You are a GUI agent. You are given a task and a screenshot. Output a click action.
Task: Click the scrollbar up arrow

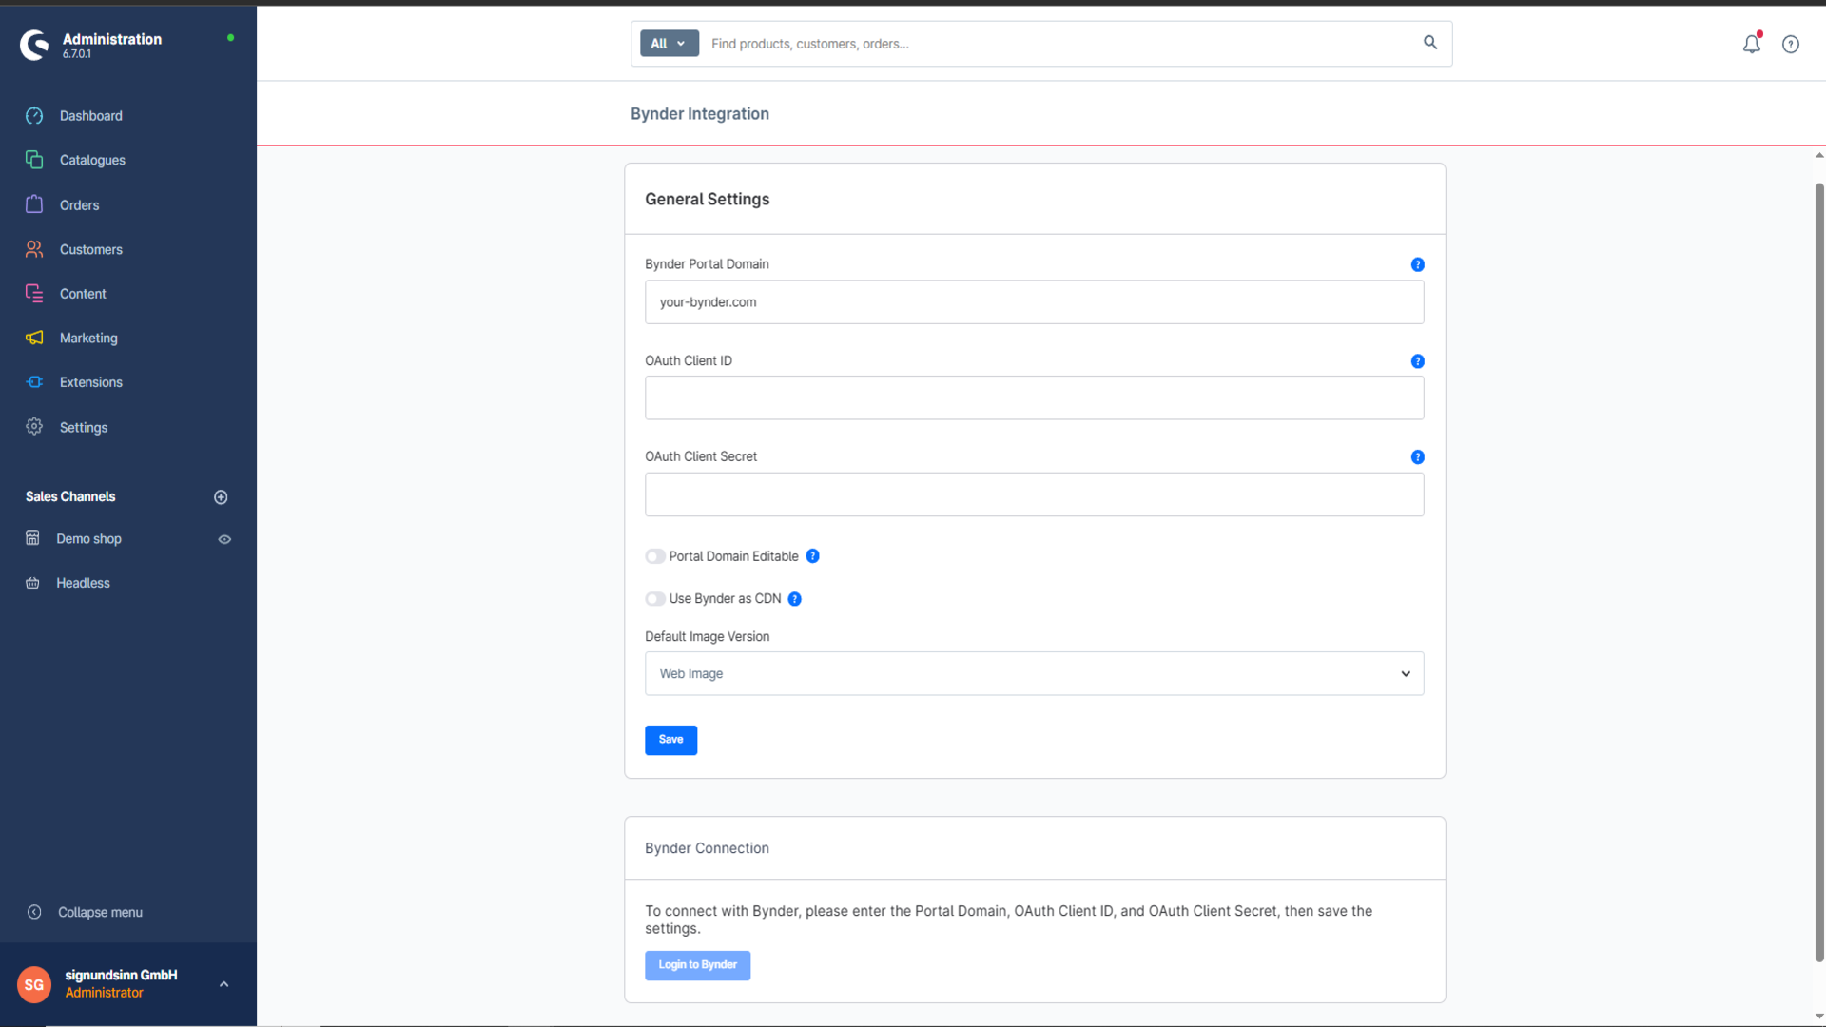point(1819,155)
